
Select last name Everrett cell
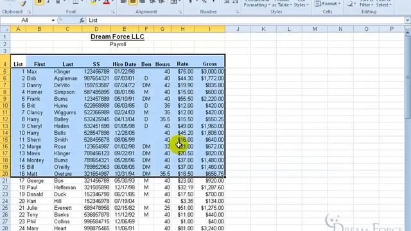(67, 208)
